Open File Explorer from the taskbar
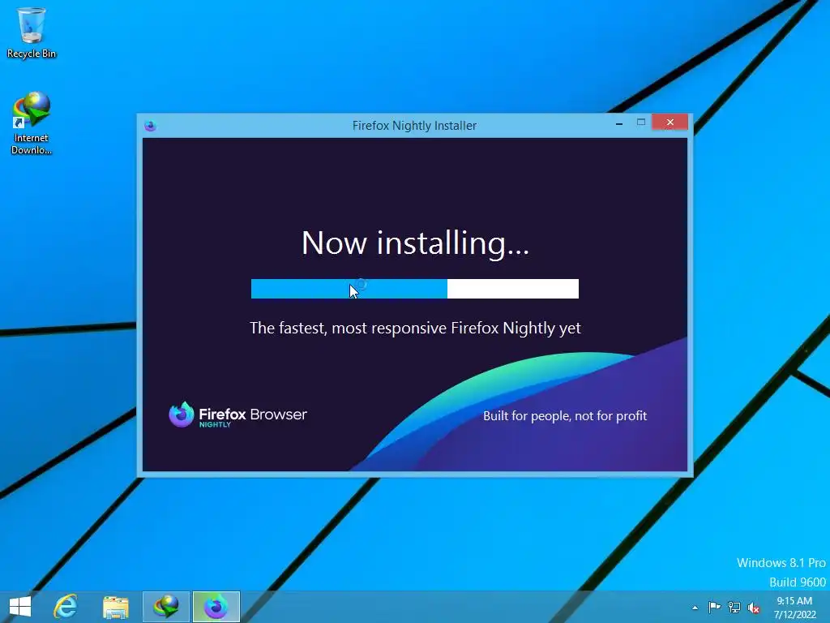Viewport: 830px width, 623px height. (115, 607)
